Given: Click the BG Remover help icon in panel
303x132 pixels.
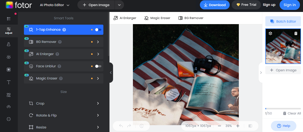Looking at the screenshot, I should 60,42.
